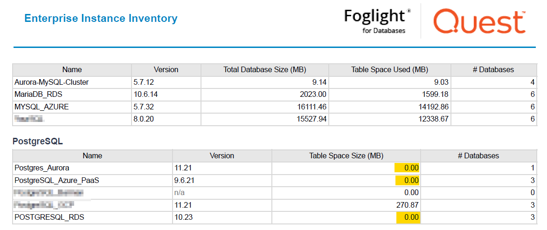The width and height of the screenshot is (547, 230).
Task: Click the n/a version cell
Action: coord(222,193)
